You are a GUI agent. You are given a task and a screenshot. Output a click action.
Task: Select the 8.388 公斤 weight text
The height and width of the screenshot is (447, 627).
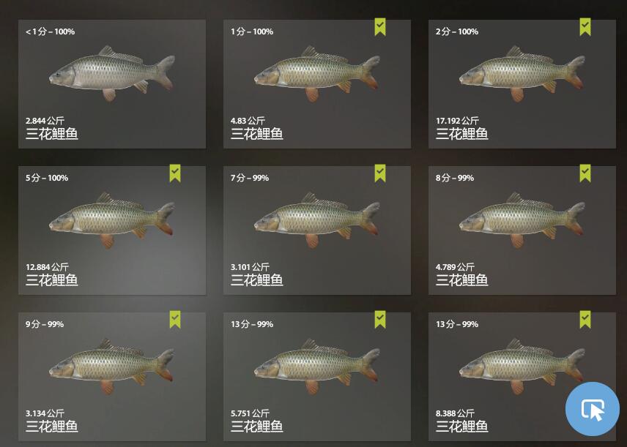pos(455,413)
